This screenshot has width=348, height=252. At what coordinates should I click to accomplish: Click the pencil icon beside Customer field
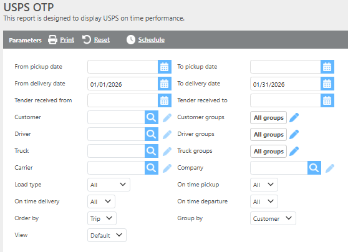tap(167, 118)
